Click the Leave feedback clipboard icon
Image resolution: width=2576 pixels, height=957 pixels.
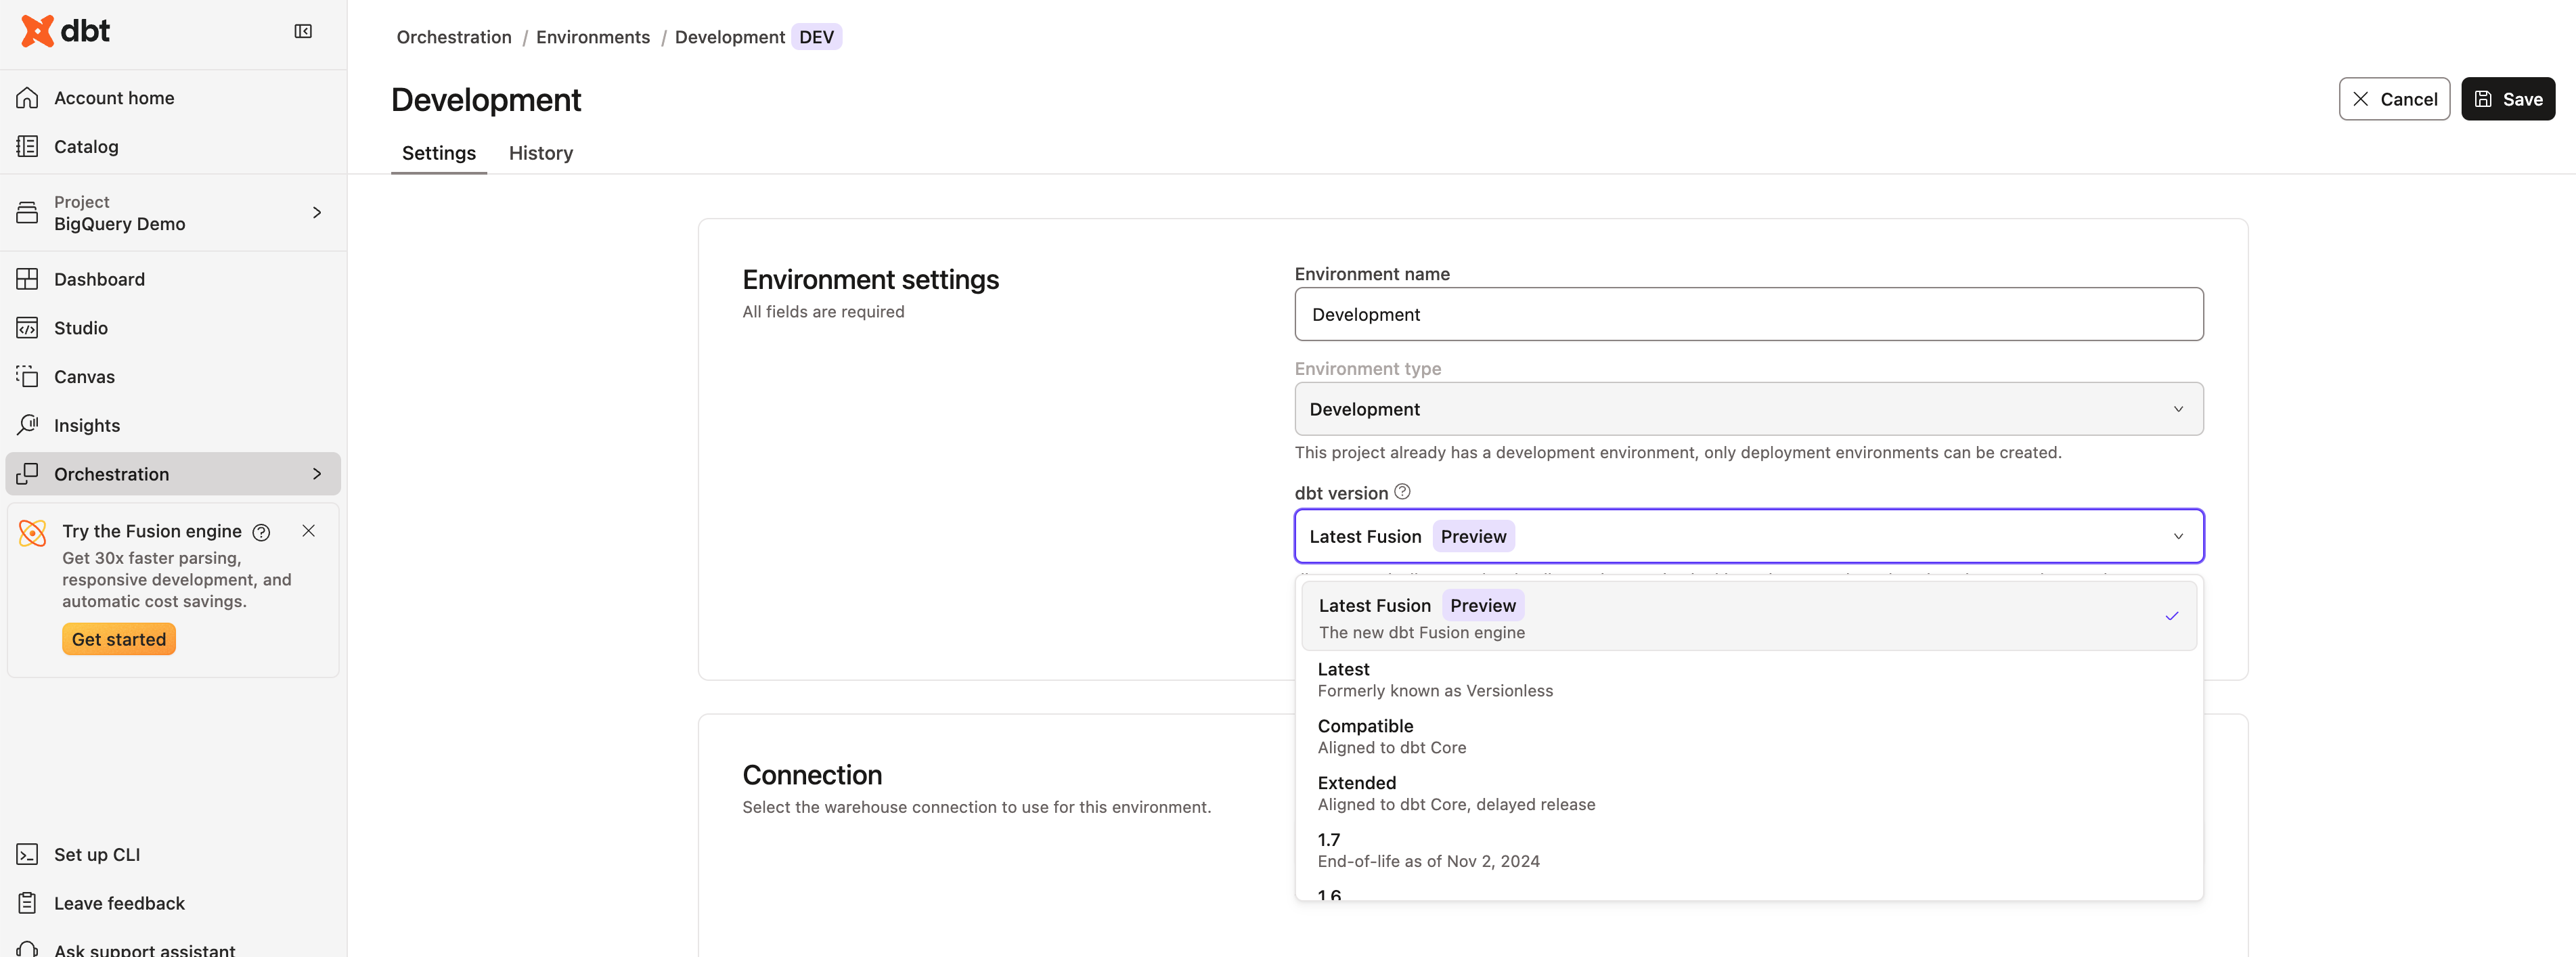[28, 903]
